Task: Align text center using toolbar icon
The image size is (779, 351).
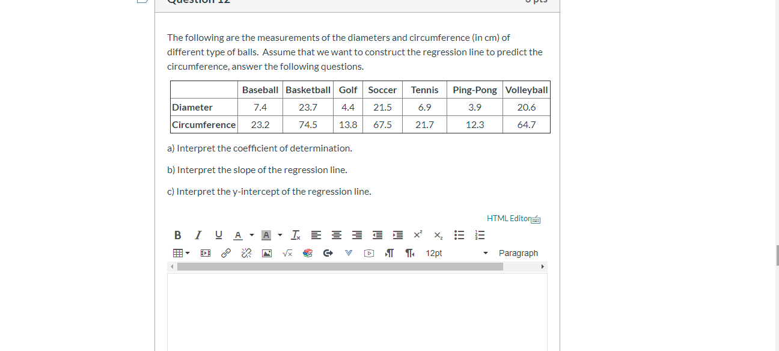Action: (x=336, y=235)
